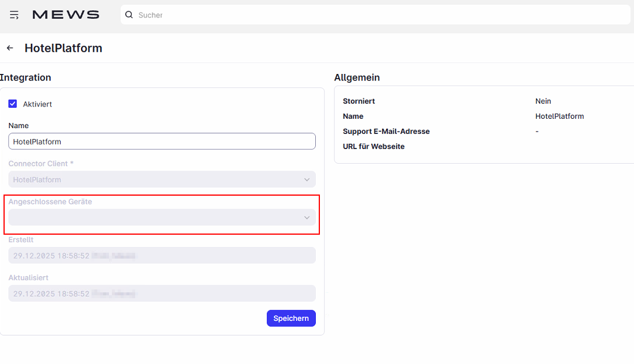Select the Nein value
The height and width of the screenshot is (364, 634).
click(x=543, y=101)
